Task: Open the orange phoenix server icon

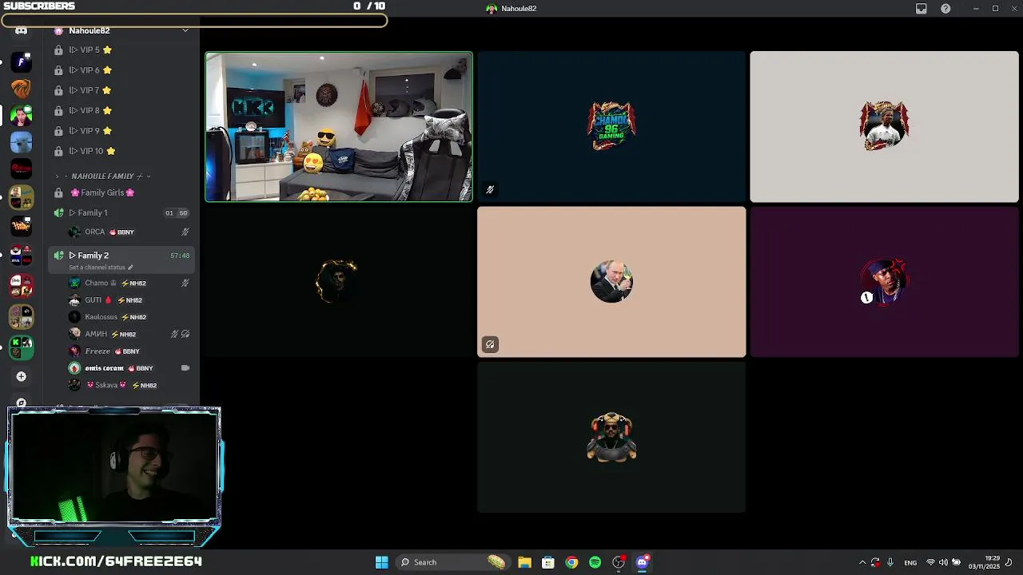Action: 22,89
